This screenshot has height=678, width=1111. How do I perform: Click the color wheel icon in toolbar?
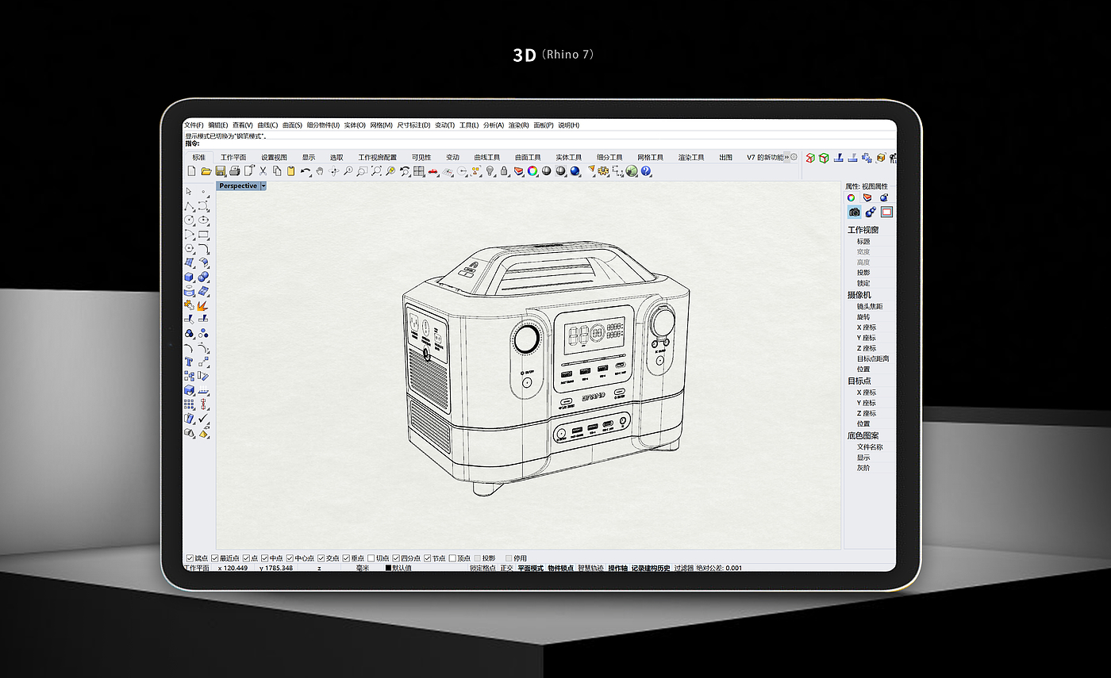(532, 171)
